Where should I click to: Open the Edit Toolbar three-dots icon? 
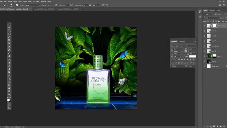pos(9,95)
